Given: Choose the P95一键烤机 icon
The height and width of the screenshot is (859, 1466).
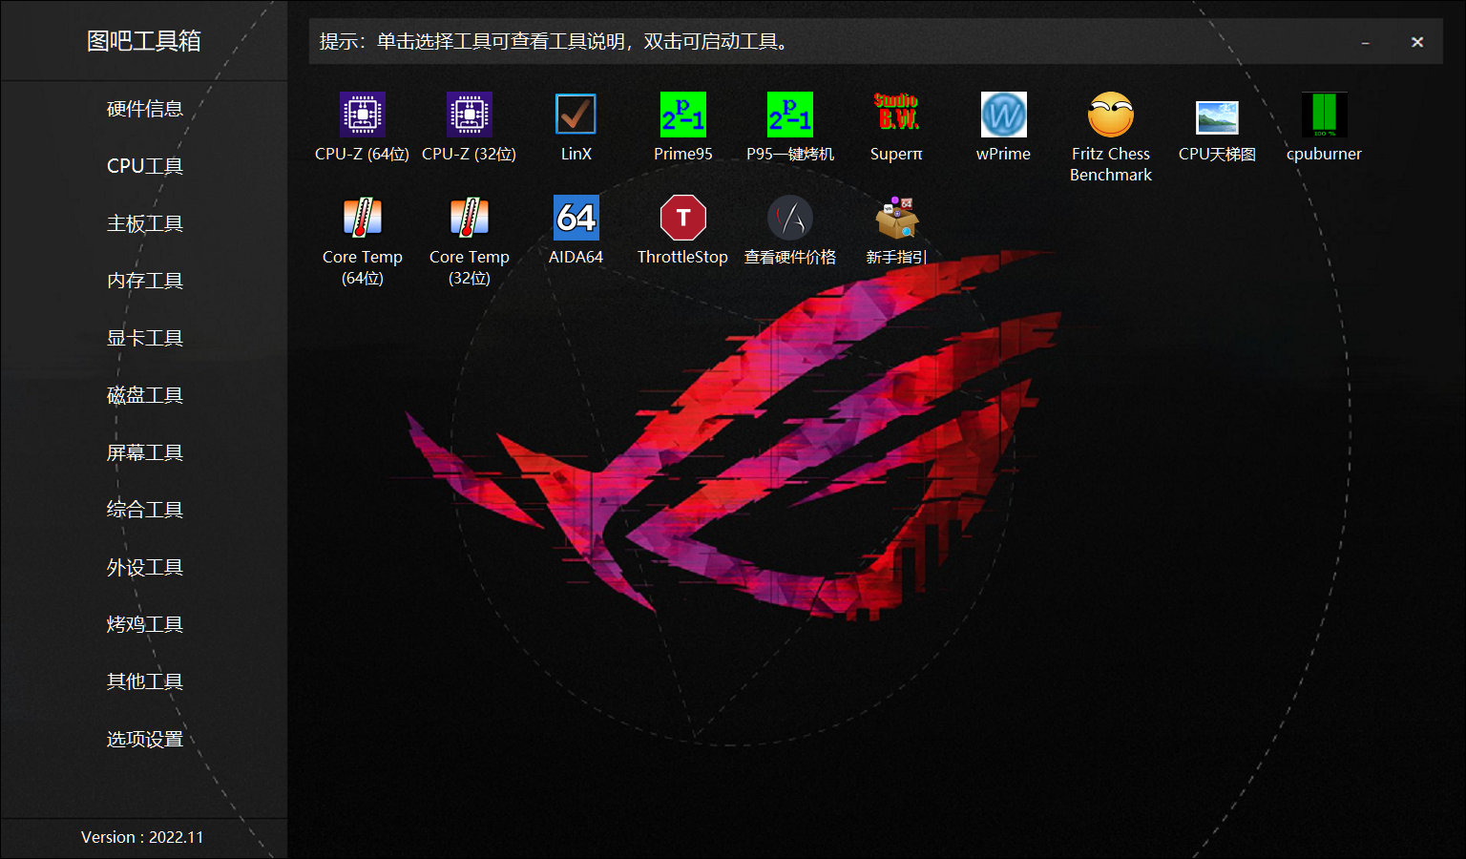Looking at the screenshot, I should (790, 115).
